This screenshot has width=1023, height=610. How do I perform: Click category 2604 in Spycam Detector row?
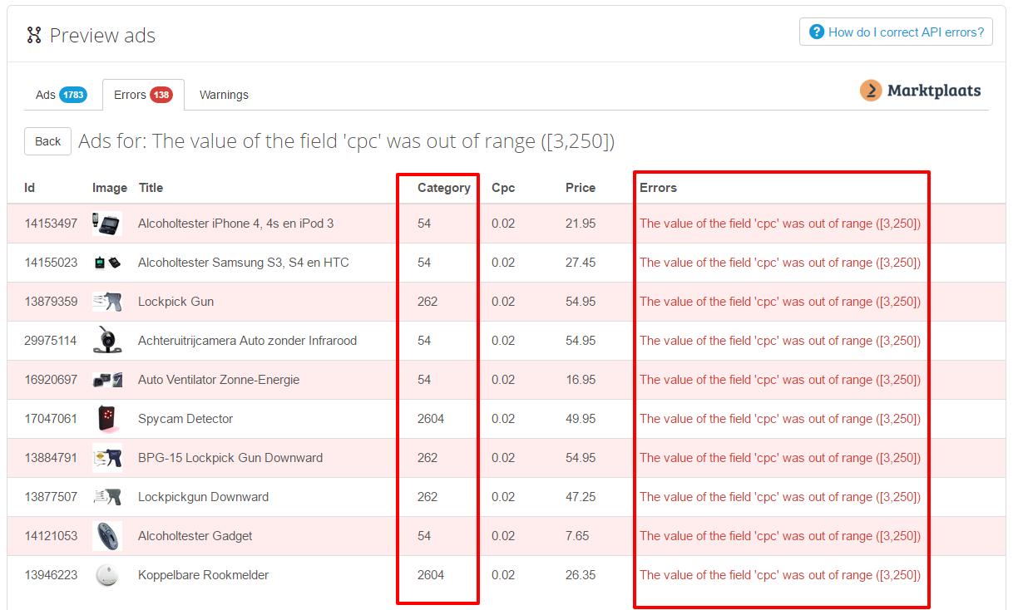431,419
